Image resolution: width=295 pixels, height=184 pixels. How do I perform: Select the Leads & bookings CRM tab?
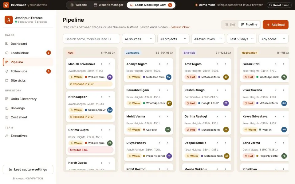(x=151, y=5)
